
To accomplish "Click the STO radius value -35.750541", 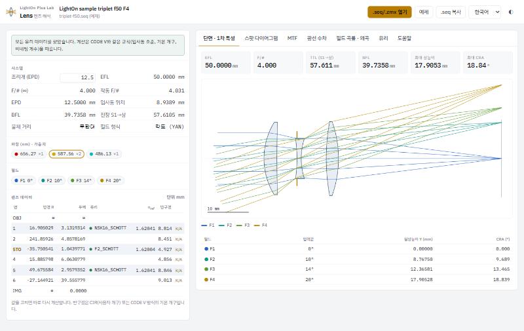I will coord(40,249).
